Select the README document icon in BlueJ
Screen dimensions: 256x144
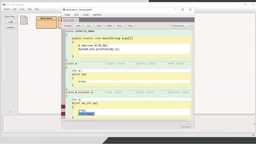click(24, 20)
